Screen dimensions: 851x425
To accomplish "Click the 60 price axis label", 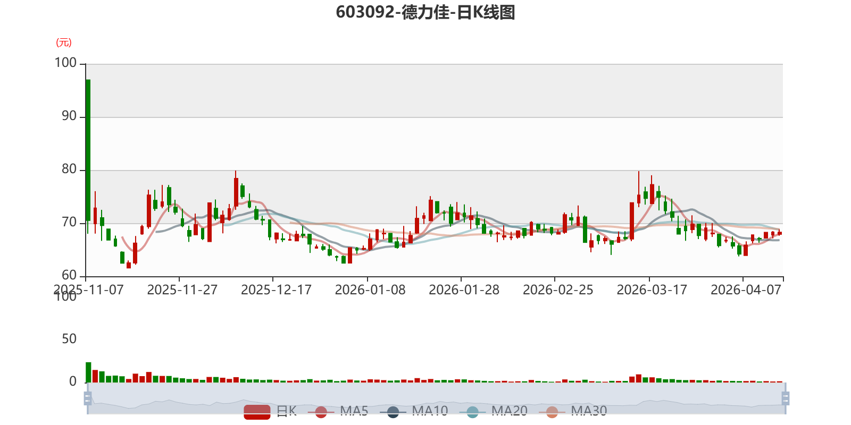I will [69, 276].
